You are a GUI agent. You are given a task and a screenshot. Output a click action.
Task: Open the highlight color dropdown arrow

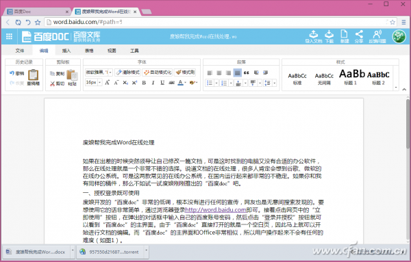click(197, 83)
